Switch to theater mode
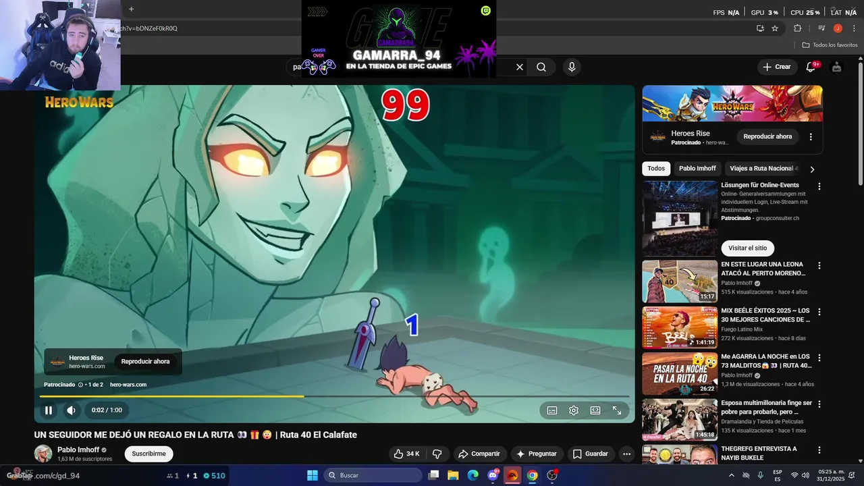This screenshot has height=486, width=864. 595,410
